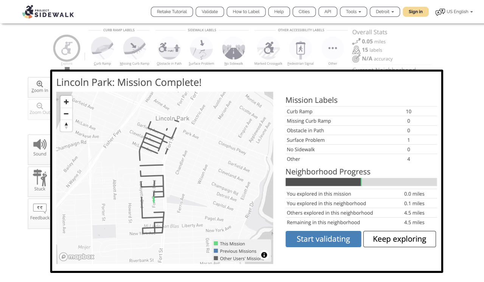
Task: Open the Help page
Action: pos(279,12)
